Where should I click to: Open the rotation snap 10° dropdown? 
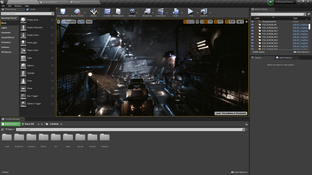pos(221,22)
